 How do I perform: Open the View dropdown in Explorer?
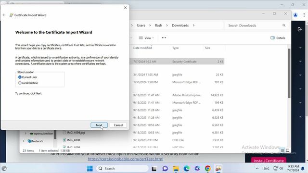(146, 38)
